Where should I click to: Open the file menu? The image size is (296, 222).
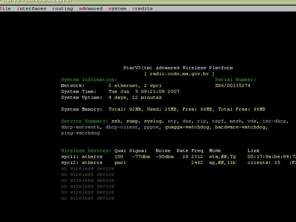point(5,9)
